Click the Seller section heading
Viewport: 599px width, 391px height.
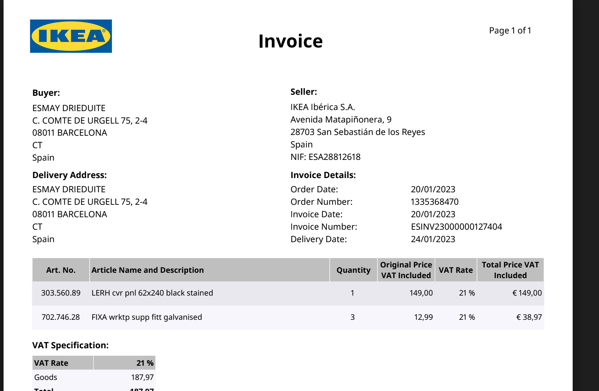pyautogui.click(x=303, y=92)
